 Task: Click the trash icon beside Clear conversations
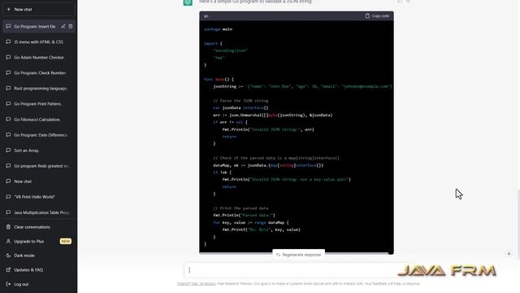[x=8, y=227]
